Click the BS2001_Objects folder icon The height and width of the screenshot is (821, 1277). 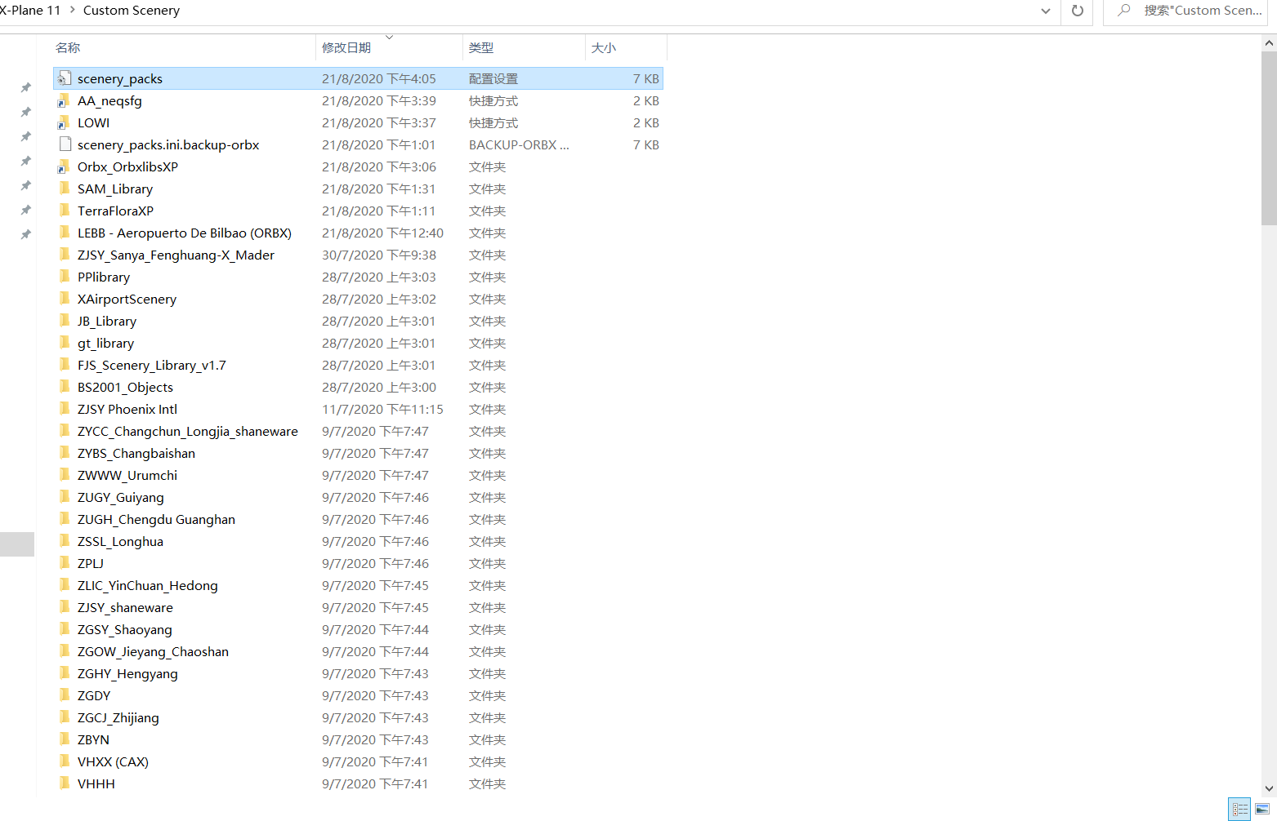pyautogui.click(x=65, y=387)
